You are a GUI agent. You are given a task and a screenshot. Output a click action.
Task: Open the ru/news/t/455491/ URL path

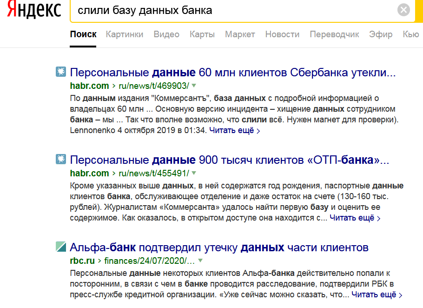coord(154,173)
